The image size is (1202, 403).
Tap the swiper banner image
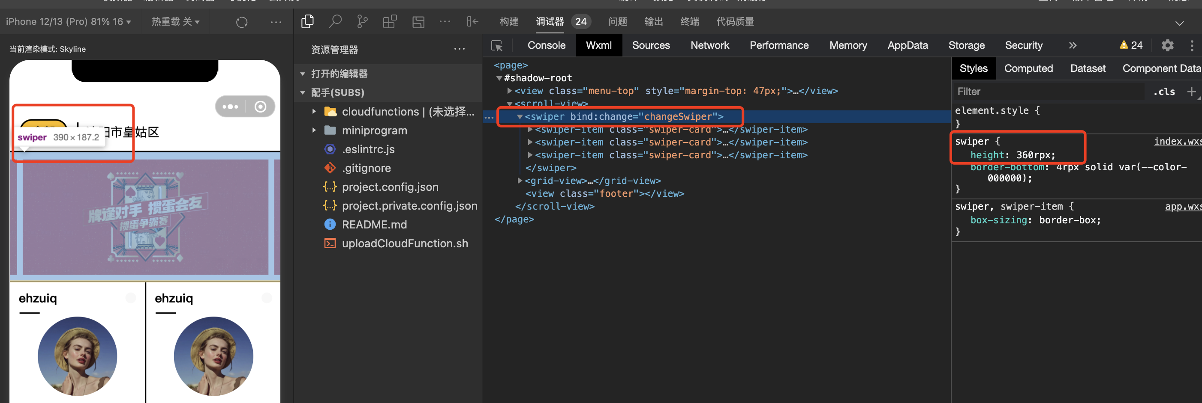coord(145,216)
